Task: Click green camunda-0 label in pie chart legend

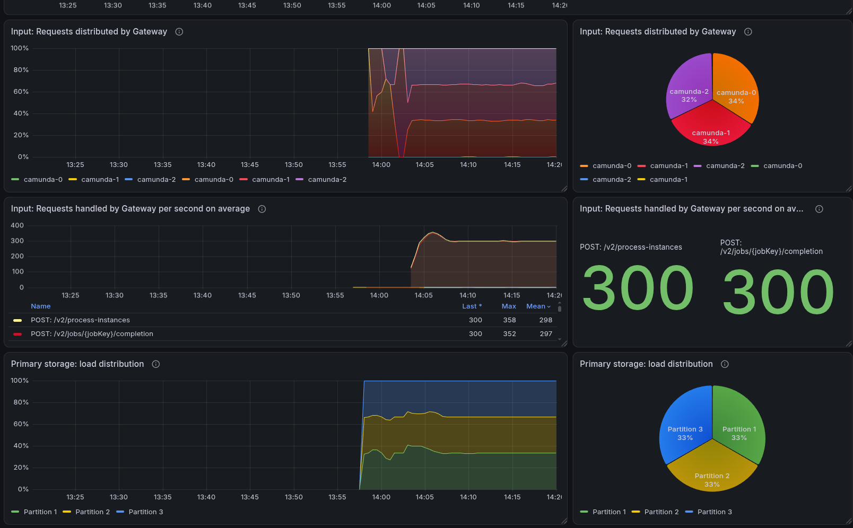Action: 783,166
